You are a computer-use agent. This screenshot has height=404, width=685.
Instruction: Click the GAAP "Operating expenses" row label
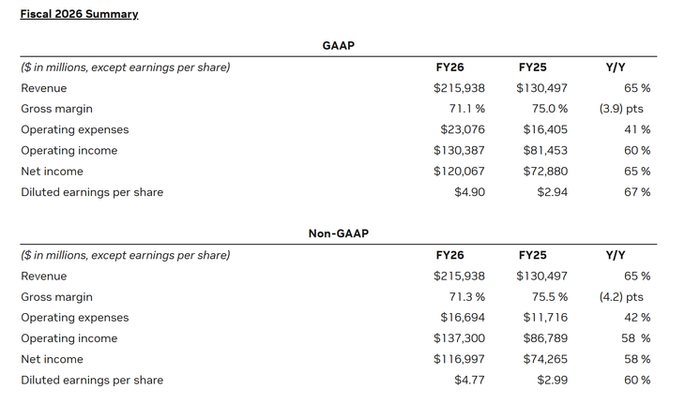(x=75, y=129)
